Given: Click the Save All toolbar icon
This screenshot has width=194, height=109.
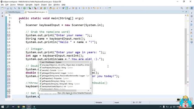Looking at the screenshot, I should coord(11,8).
